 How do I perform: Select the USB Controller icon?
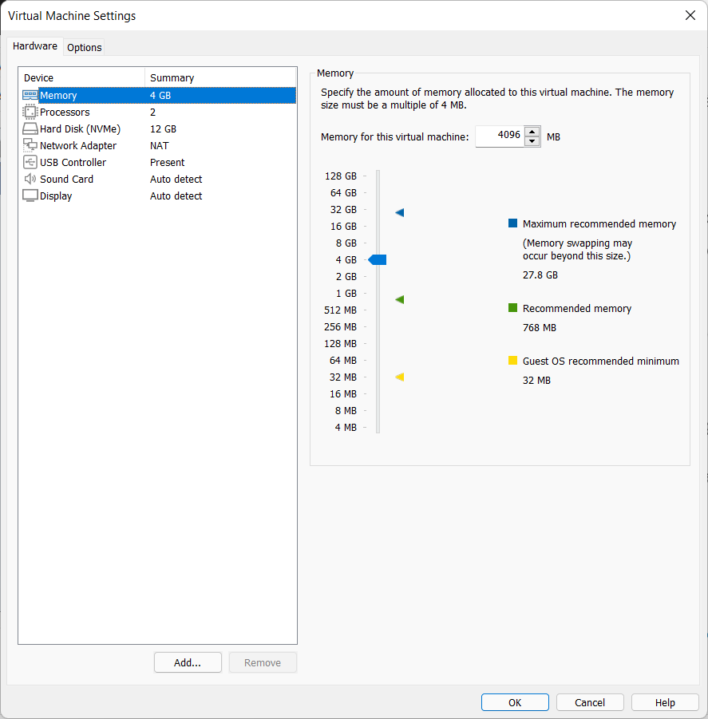point(30,163)
